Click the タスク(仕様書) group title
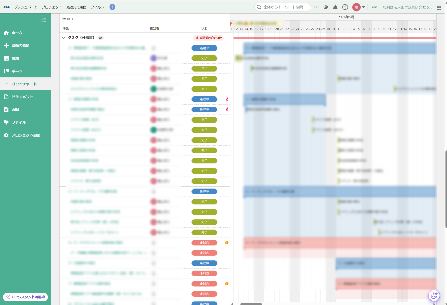This screenshot has width=447, height=305. tap(81, 38)
